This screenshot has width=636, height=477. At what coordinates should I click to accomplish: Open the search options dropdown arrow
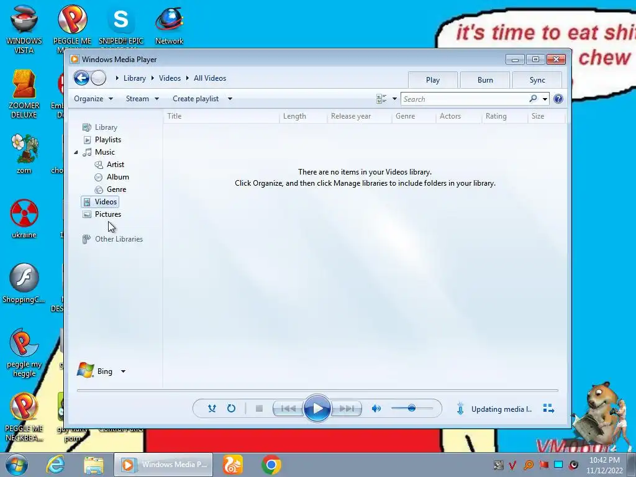[x=545, y=99]
